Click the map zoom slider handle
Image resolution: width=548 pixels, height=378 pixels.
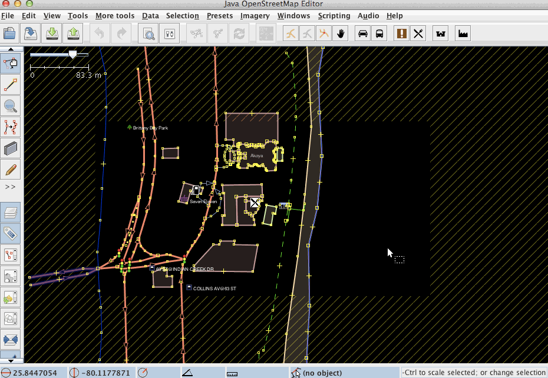[x=72, y=54]
